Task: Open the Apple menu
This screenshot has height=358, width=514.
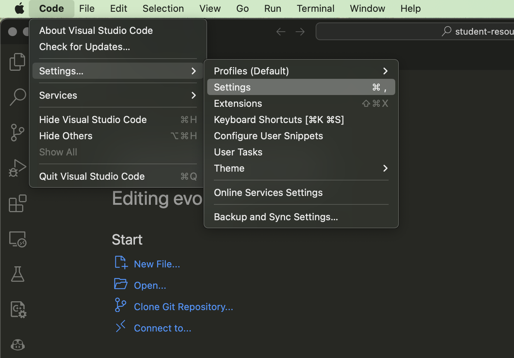Action: point(19,8)
